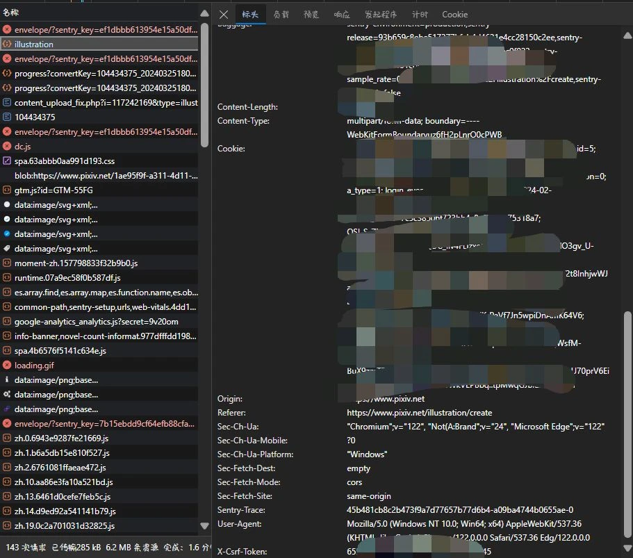
Task: Click the script icon beside zh.14.d9ed92a541141b79.js
Action: click(7, 511)
